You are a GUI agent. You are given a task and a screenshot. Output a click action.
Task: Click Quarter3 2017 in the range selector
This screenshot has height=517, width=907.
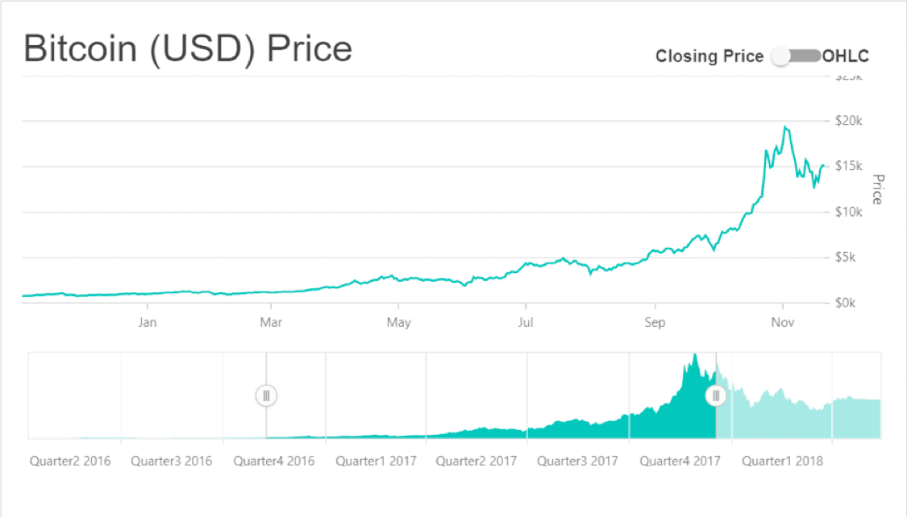pos(577,461)
